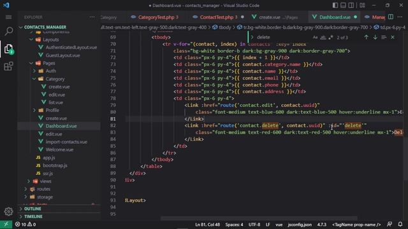Viewport: 408px width, 229px height.
Task: Click the feedback/account icon in status bar
Action: (x=390, y=225)
